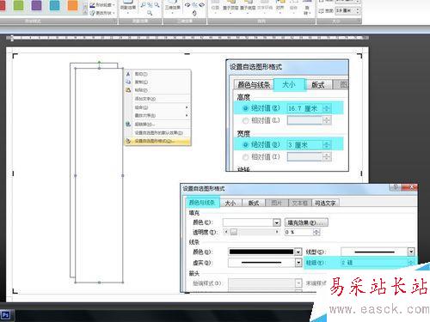Image resolution: width=430 pixels, height=322 pixels.
Task: Click the bring to front ribbon button
Action: click(230, 6)
